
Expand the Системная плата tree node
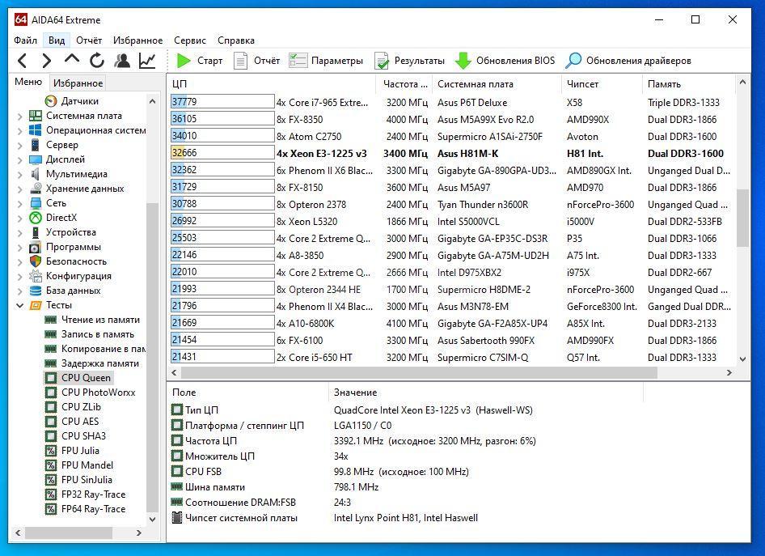[x=20, y=116]
